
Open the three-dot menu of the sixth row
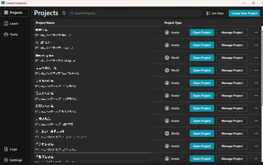coord(256,96)
